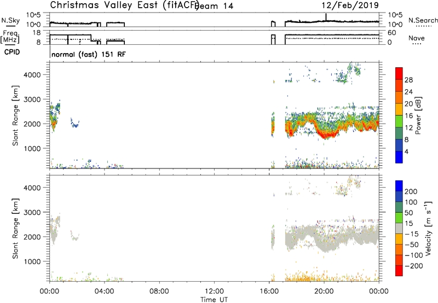Click the '24' tick on the Power colorbar
438x303 pixels.
pos(408,92)
